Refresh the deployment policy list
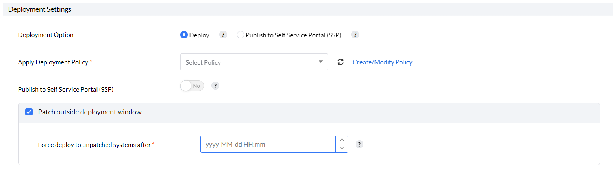613x174 pixels. (x=341, y=62)
